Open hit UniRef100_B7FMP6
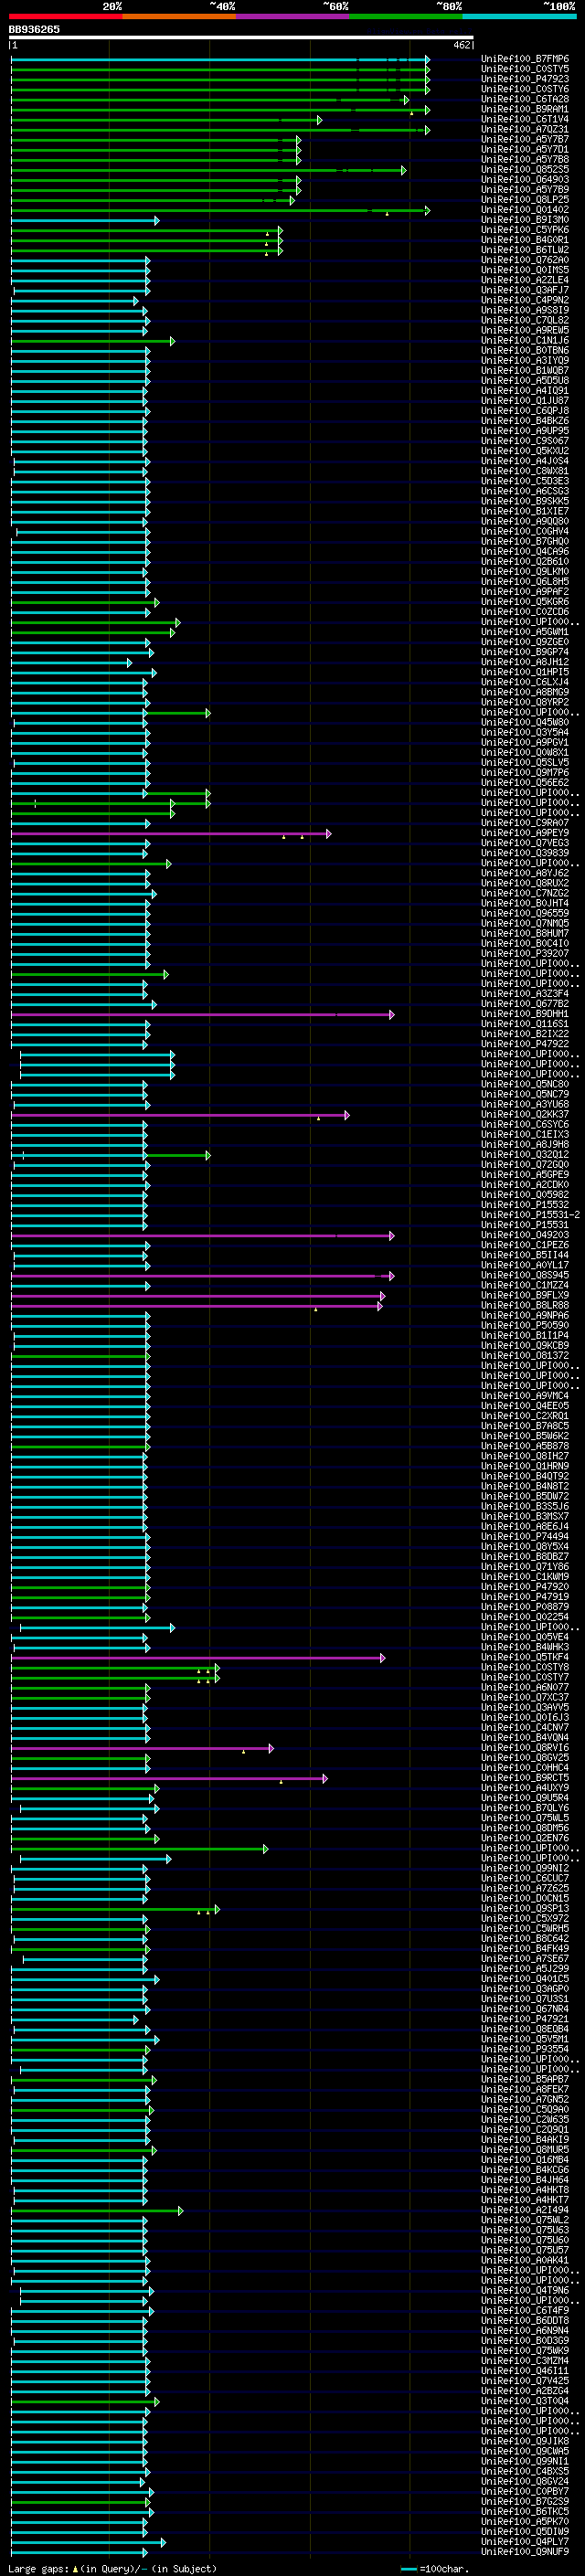The height and width of the screenshot is (2576, 585). tap(525, 59)
